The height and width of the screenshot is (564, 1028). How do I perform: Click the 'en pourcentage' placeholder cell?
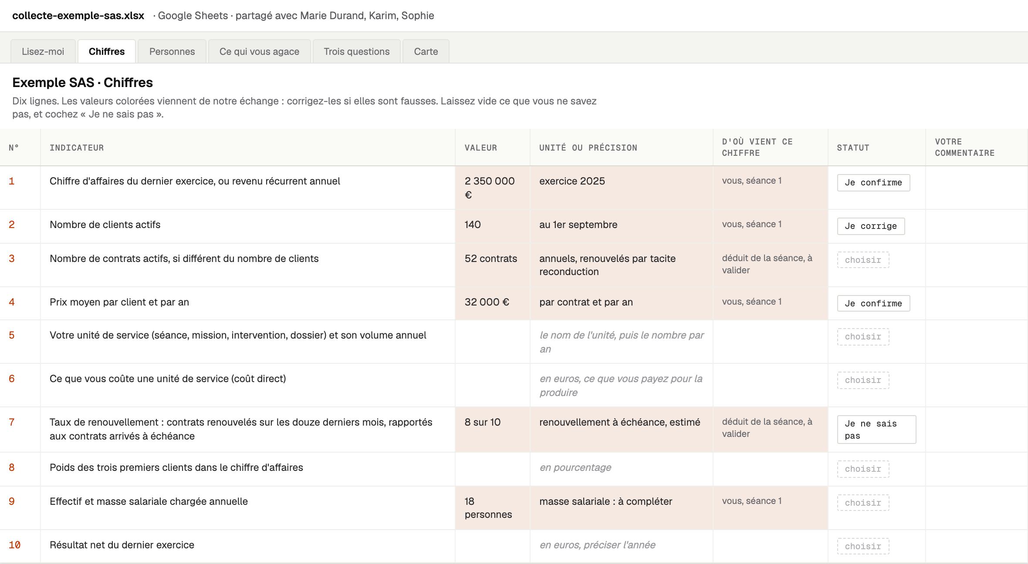click(x=622, y=469)
